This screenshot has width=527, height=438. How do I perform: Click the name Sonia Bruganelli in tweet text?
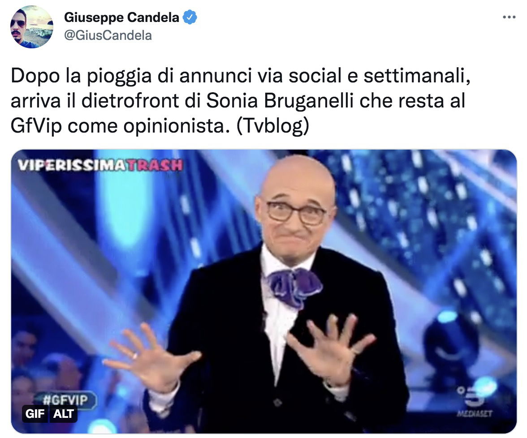pos(280,101)
